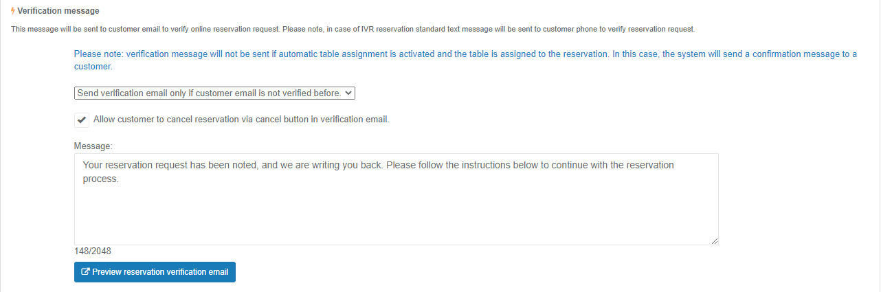The image size is (881, 292).
Task: Click the 148/2048 character counter
Action: [93, 251]
